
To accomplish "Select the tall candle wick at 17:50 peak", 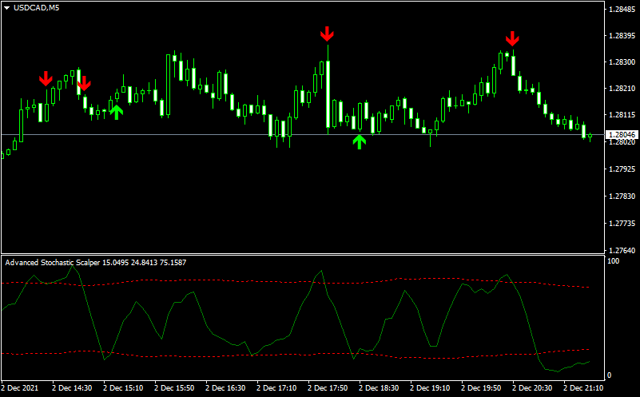I will pos(328,52).
